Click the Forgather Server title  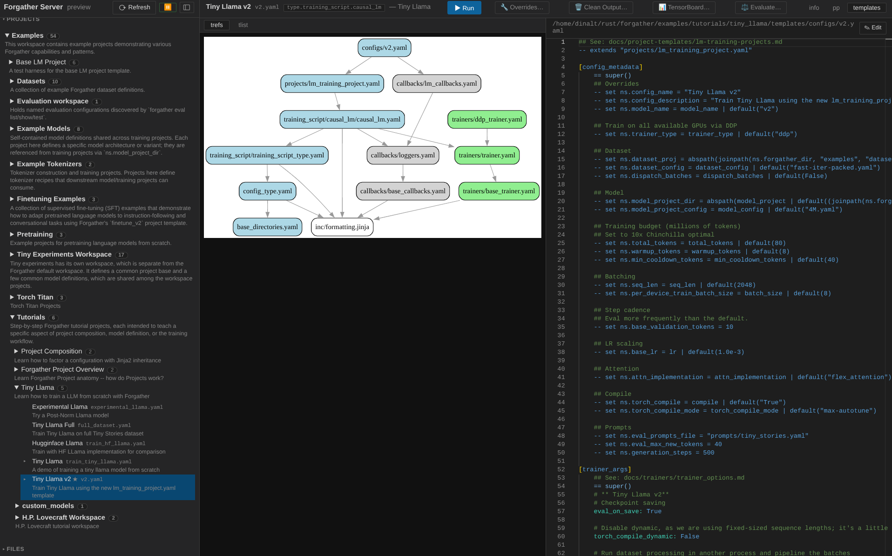tap(33, 7)
